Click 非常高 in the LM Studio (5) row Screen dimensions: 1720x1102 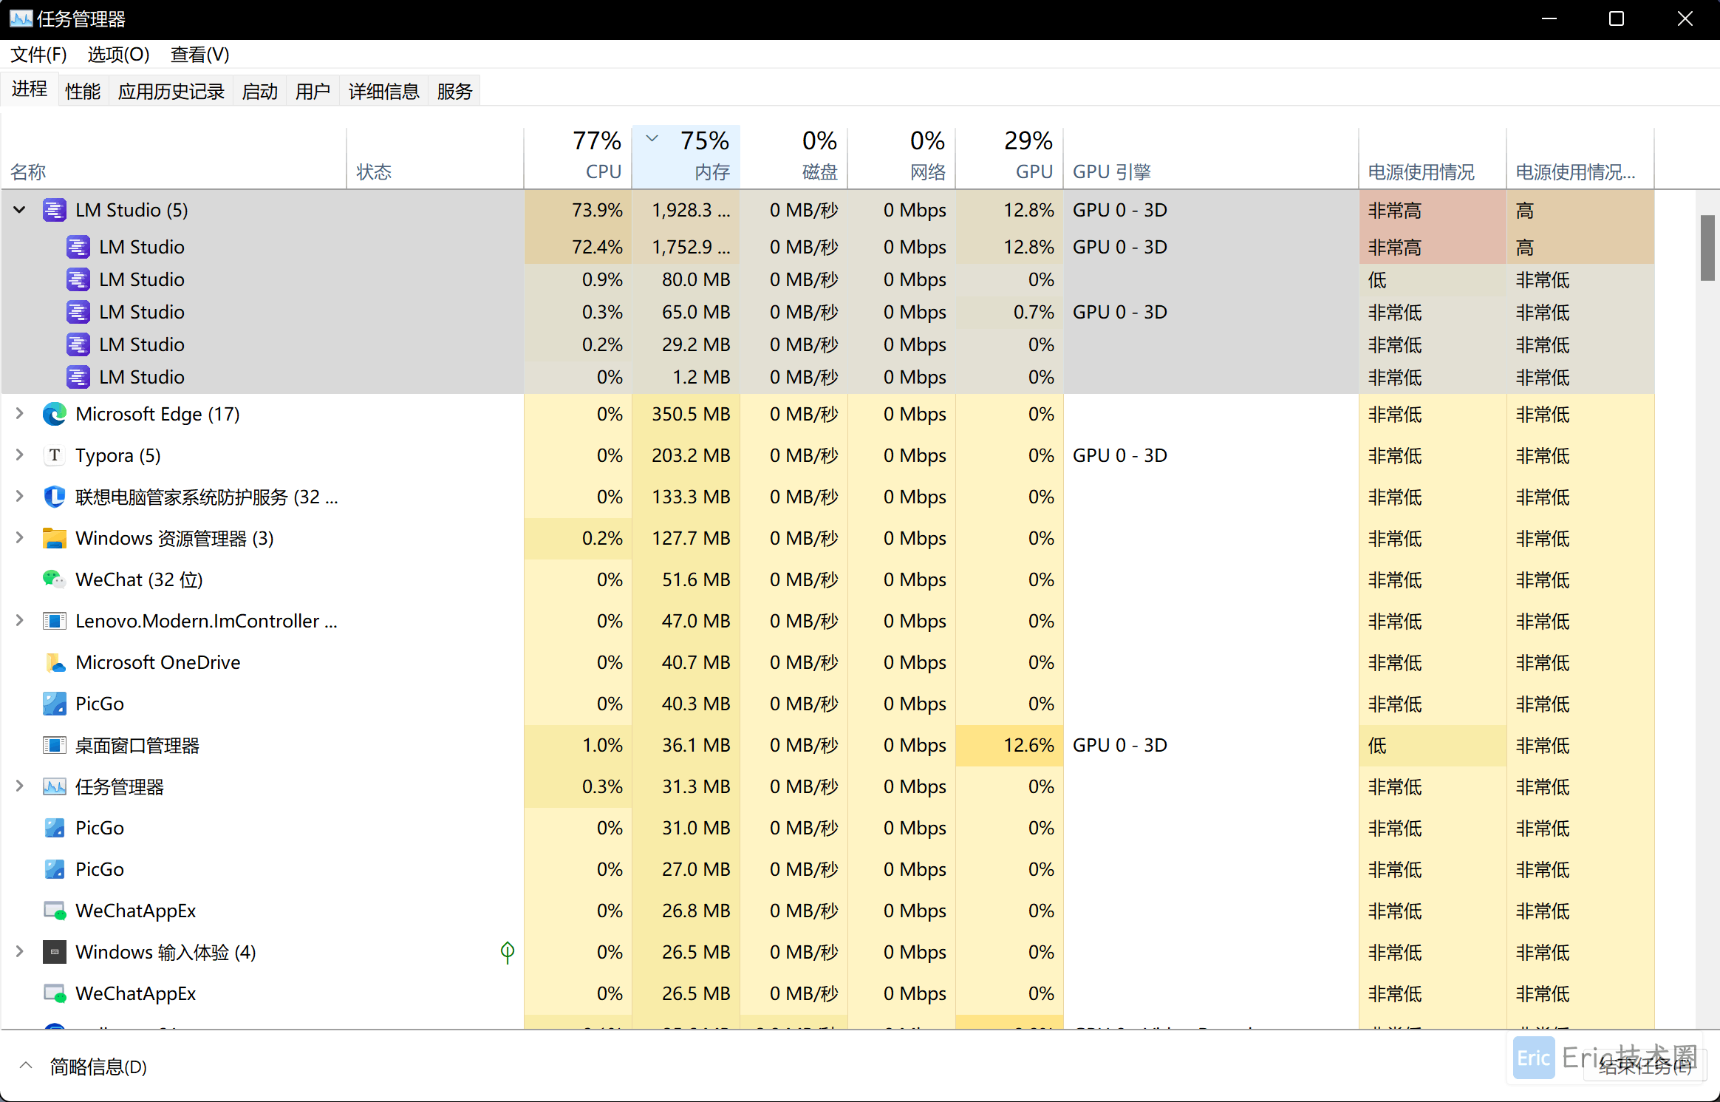pyautogui.click(x=1395, y=211)
